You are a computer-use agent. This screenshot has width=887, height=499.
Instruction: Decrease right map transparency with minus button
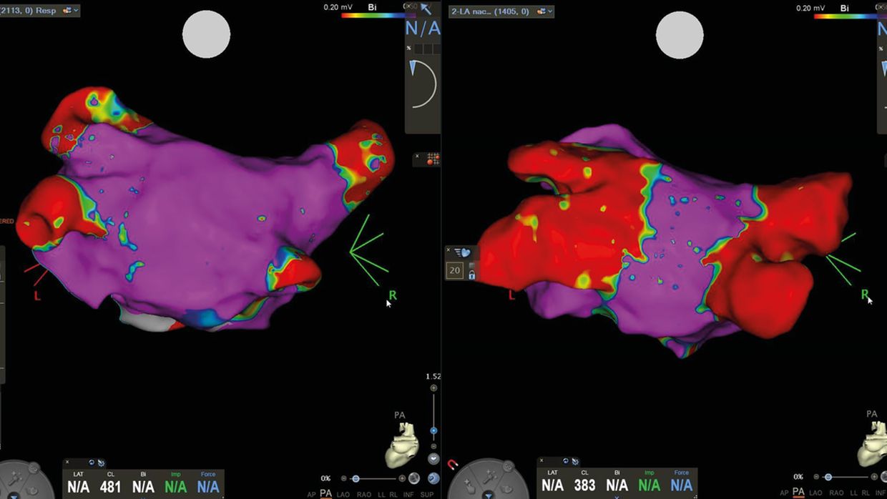tap(817, 477)
